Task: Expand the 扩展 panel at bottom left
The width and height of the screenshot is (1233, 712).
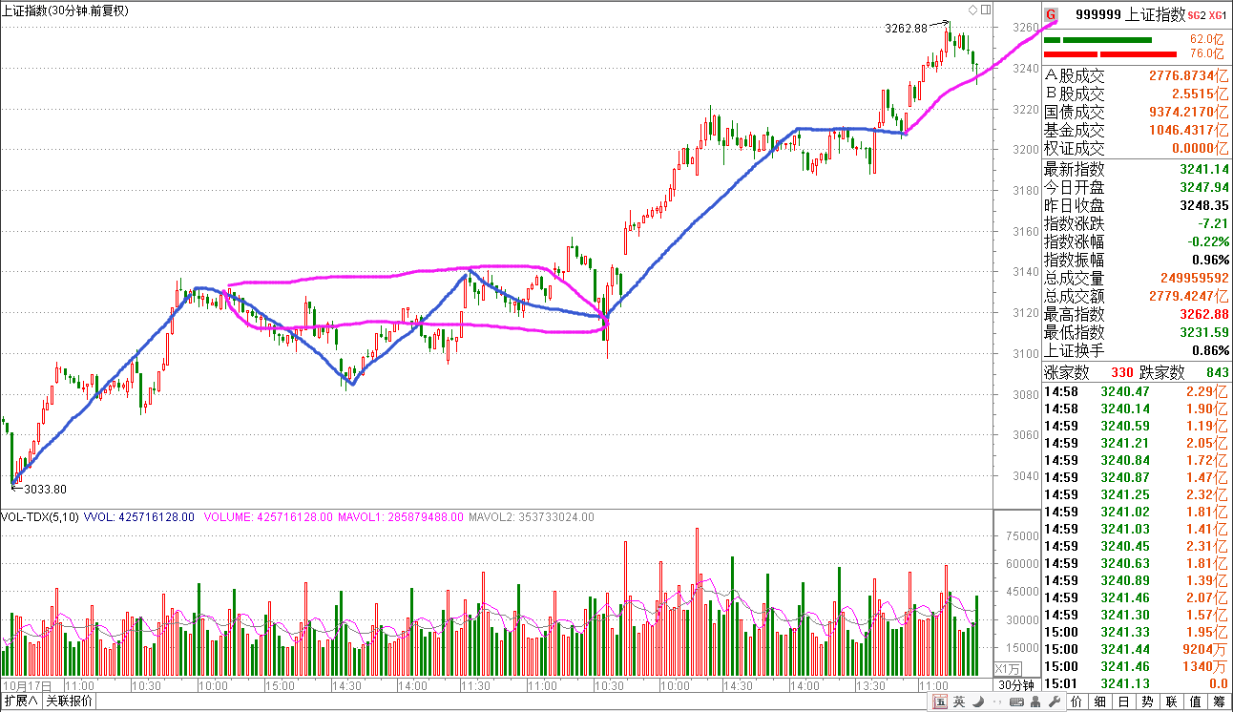Action: (21, 702)
